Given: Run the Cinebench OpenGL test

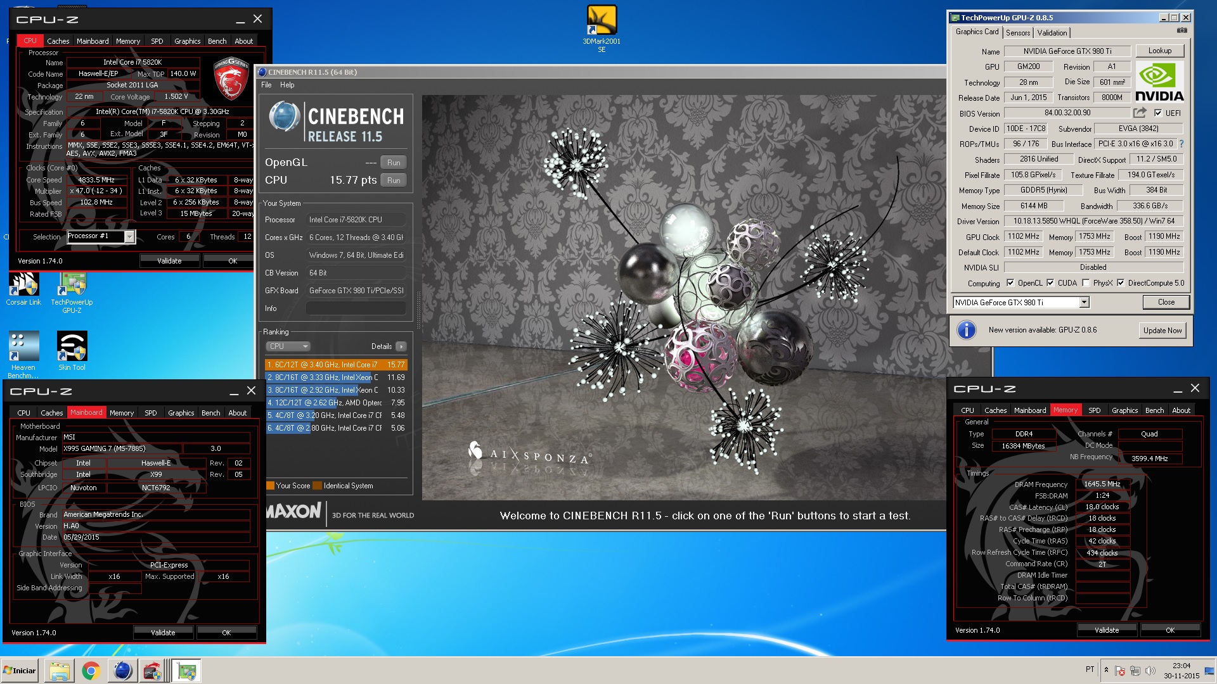Looking at the screenshot, I should click(394, 163).
